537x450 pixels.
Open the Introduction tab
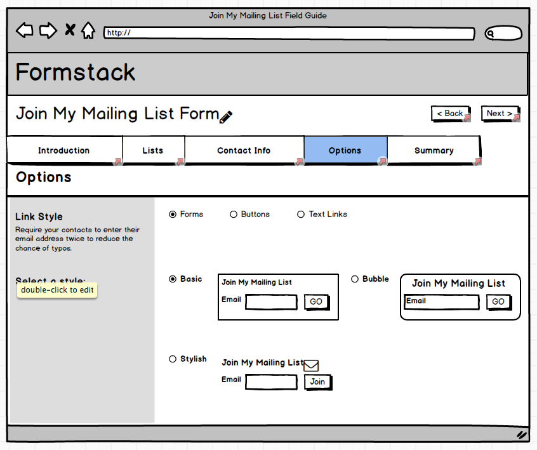(x=65, y=150)
